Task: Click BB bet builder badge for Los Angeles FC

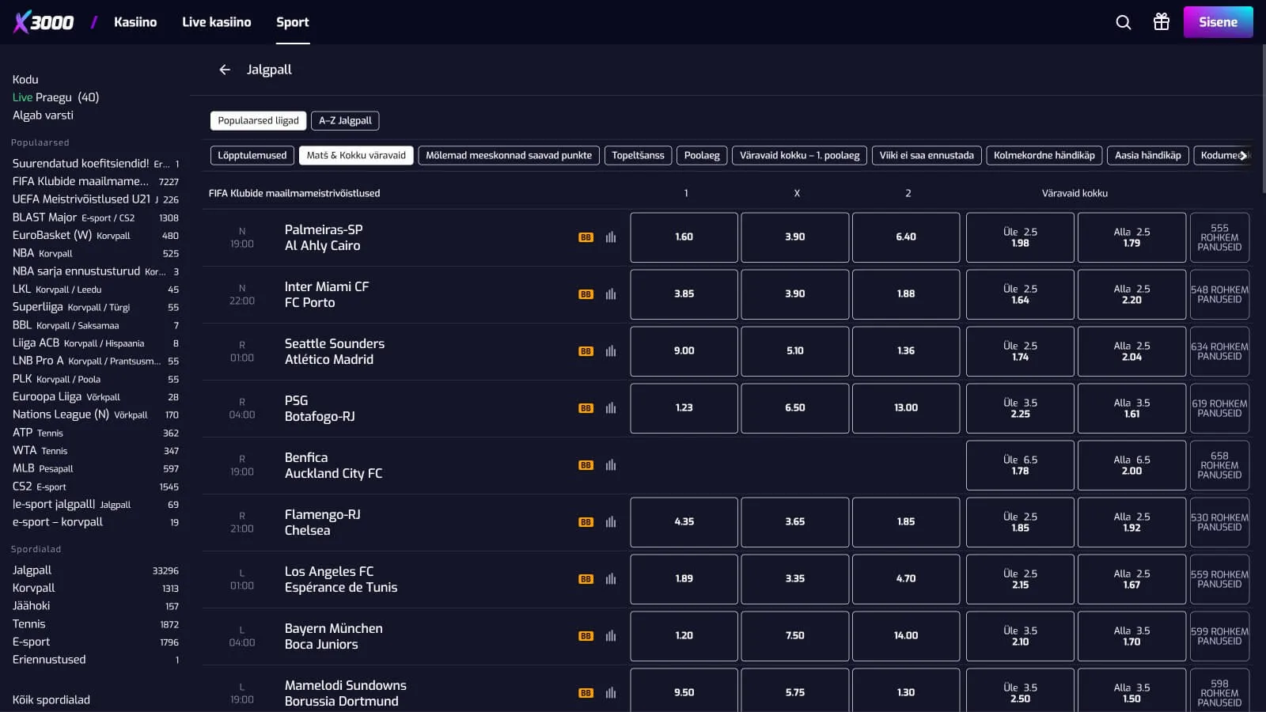Action: tap(586, 579)
